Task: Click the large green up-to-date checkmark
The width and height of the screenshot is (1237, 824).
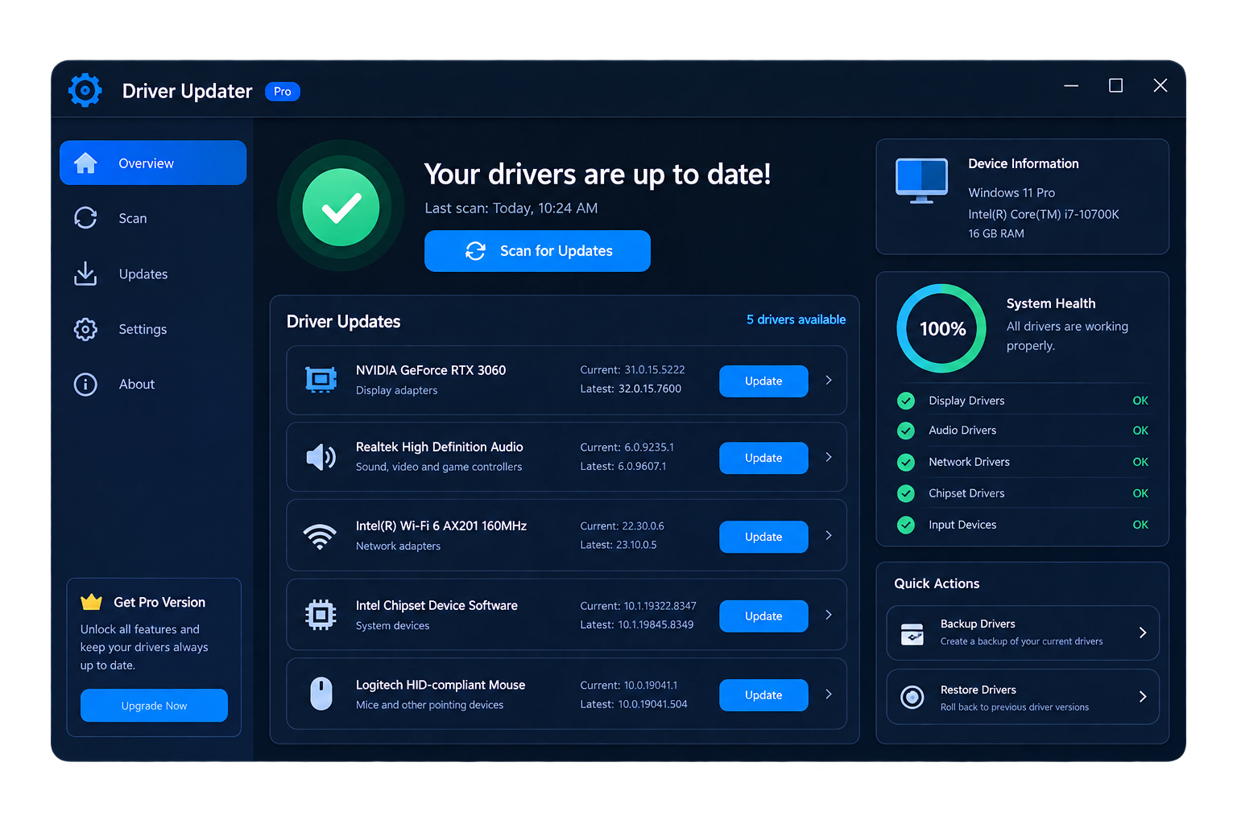Action: (x=341, y=207)
